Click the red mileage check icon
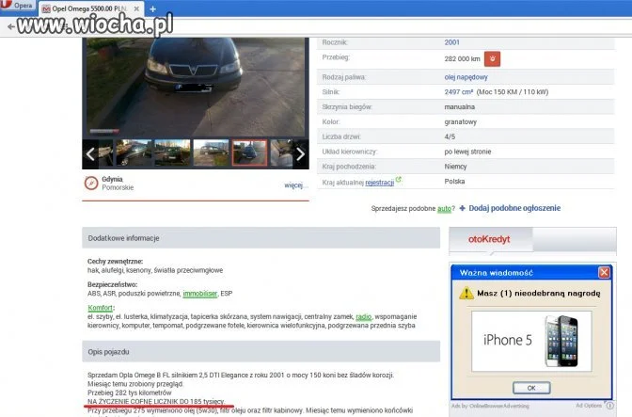 [492, 59]
